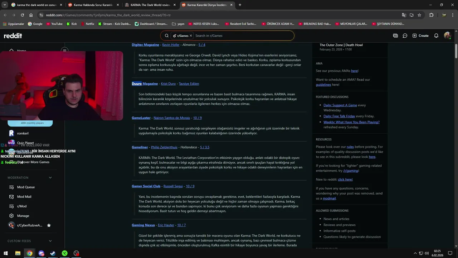Image resolution: width=458 pixels, height=258 pixels.
Task: Show hidden system tray icons
Action: (x=415, y=253)
